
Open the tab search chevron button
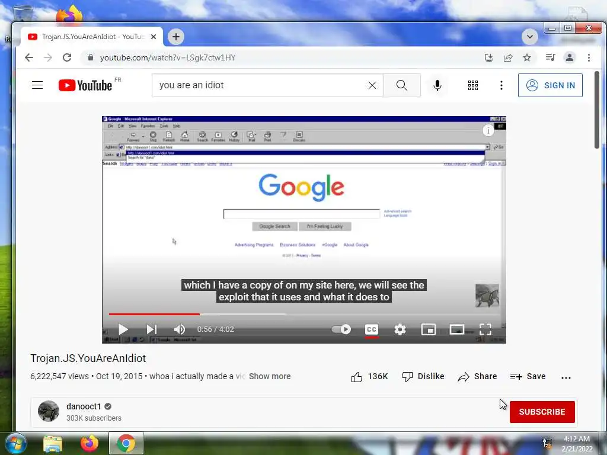(529, 37)
